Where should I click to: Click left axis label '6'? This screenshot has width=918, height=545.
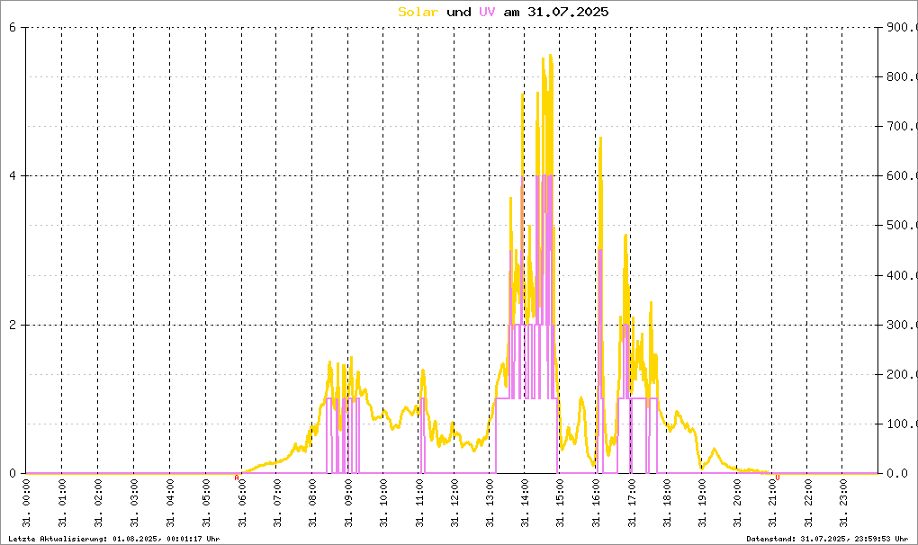[x=13, y=28]
